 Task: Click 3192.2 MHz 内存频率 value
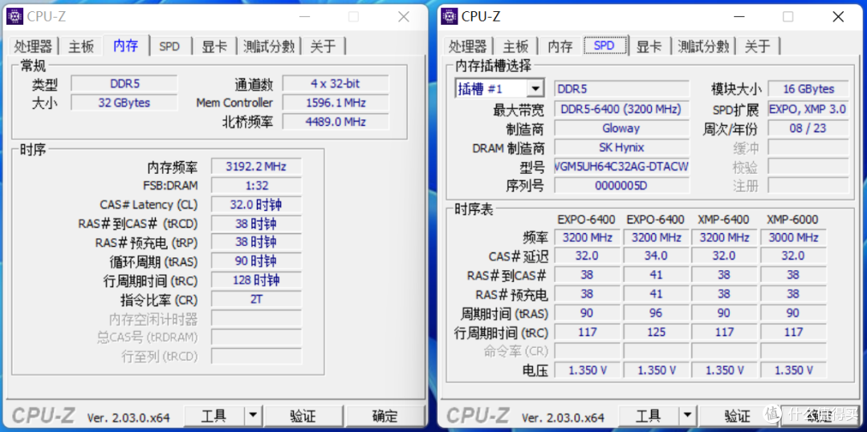257,167
